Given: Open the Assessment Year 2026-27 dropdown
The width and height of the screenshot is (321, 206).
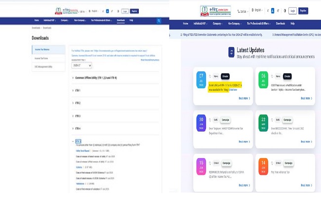Looking at the screenshot, I should (x=81, y=66).
